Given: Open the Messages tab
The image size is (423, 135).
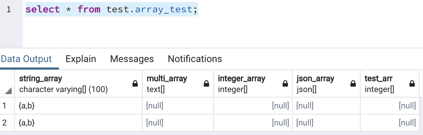Looking at the screenshot, I should [132, 59].
